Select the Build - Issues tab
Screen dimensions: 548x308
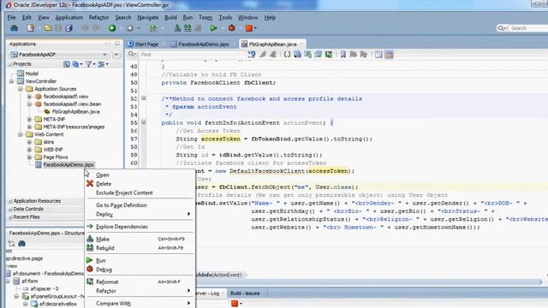coord(245,293)
